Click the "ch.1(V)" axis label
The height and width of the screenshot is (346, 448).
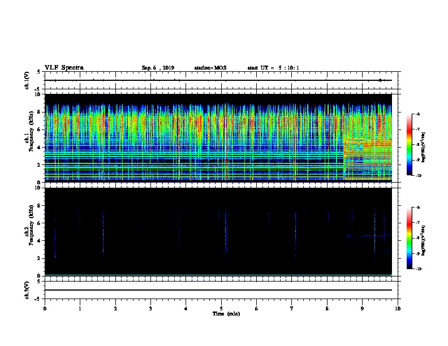[x=27, y=80]
